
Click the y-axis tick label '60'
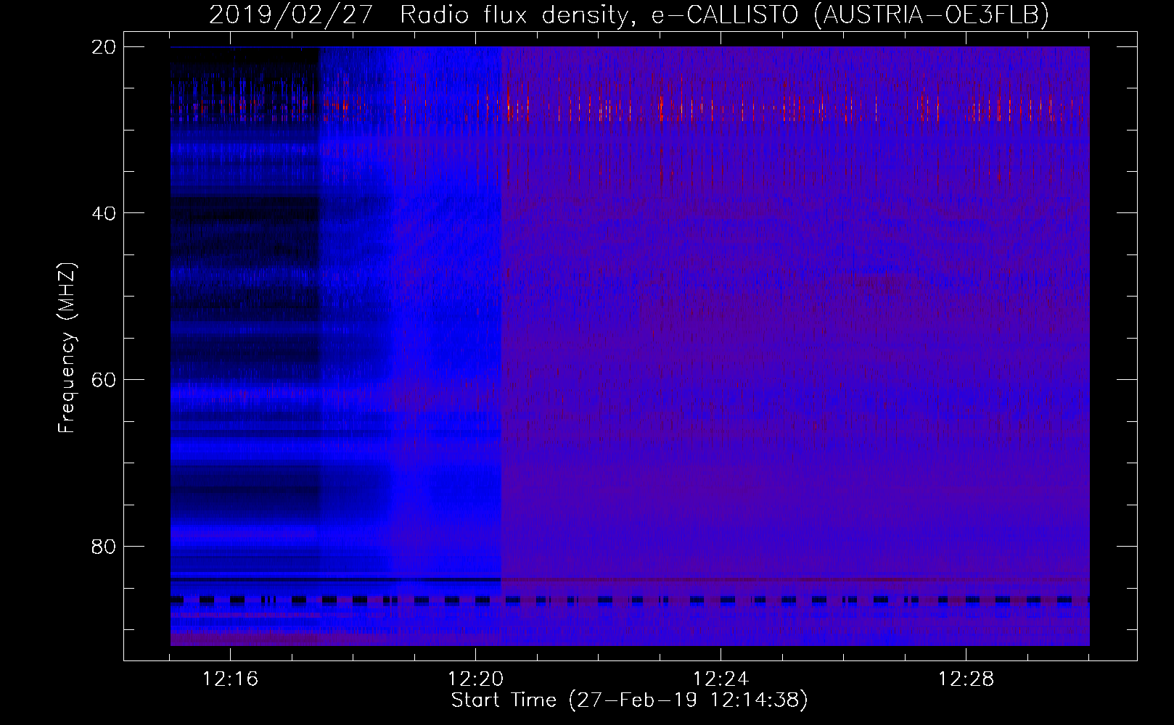104,380
